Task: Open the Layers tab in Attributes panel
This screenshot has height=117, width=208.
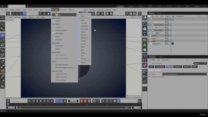Action: [161, 57]
